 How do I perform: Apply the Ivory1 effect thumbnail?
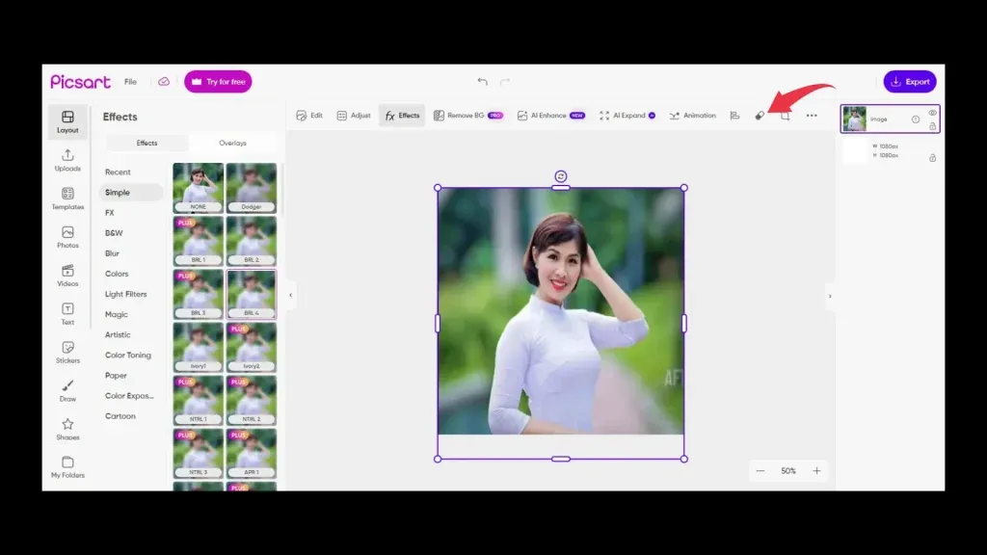(199, 347)
